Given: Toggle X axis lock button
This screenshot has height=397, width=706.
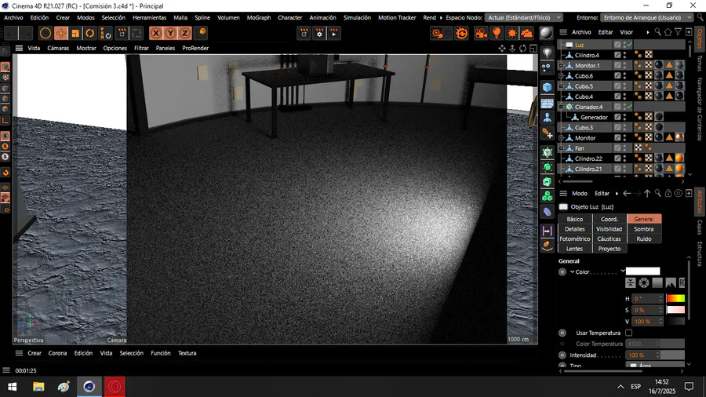Looking at the screenshot, I should click(x=156, y=33).
